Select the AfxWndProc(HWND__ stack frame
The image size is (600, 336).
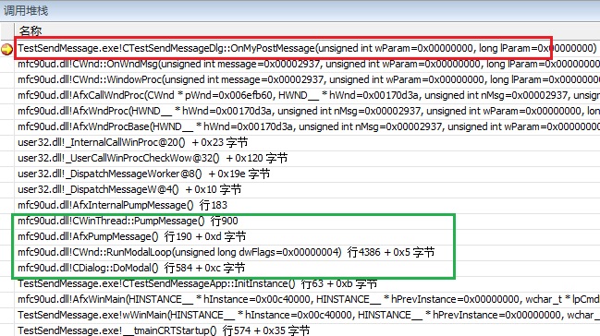309,111
